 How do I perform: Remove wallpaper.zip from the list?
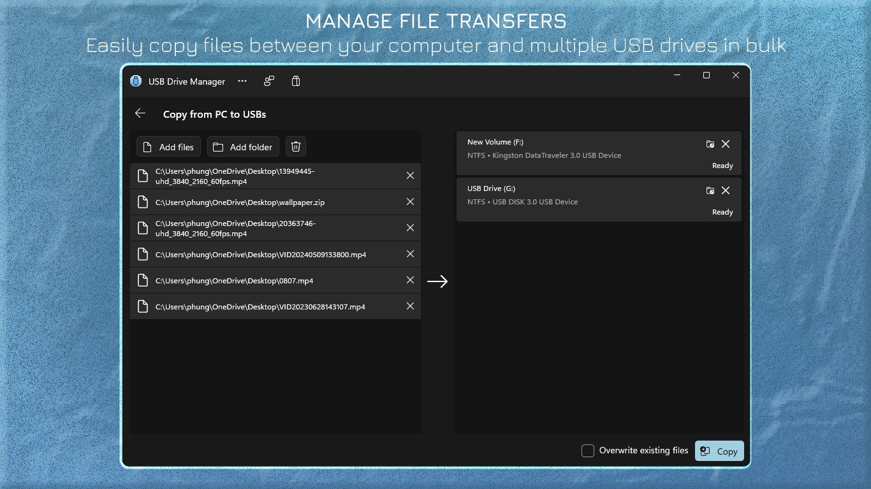(x=411, y=202)
